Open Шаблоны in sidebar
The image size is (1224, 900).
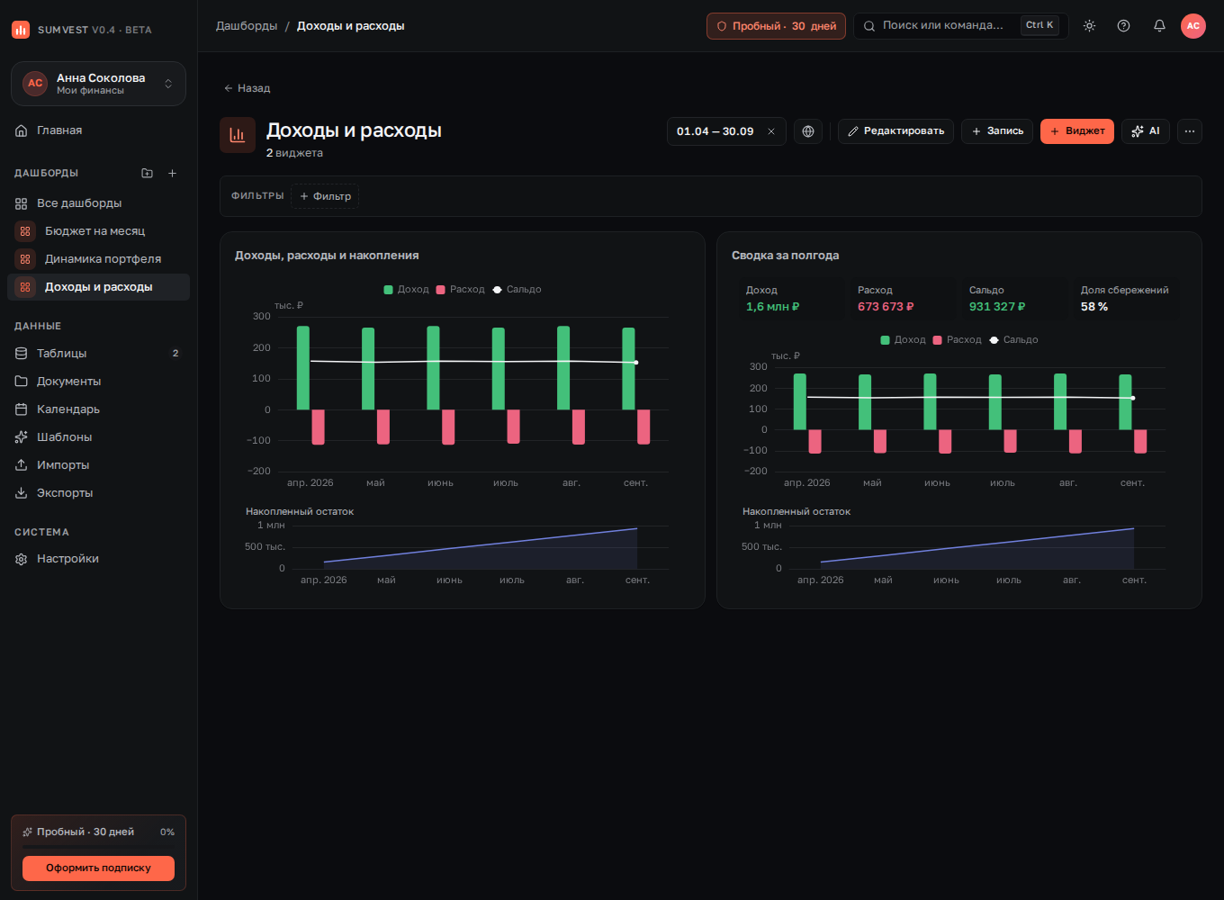98,437
